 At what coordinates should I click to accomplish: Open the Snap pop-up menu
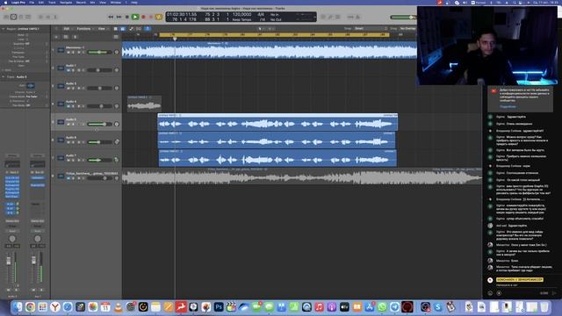(x=371, y=28)
